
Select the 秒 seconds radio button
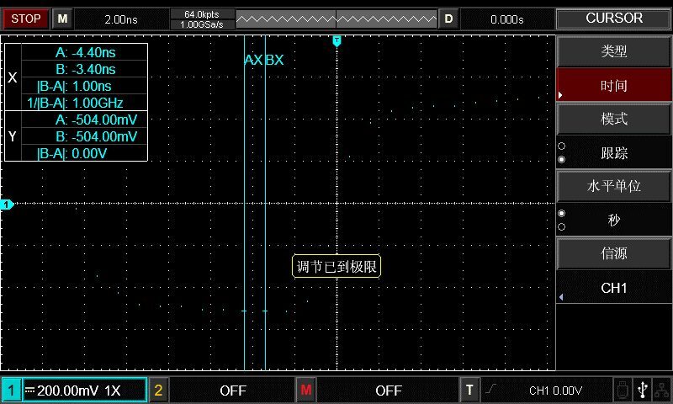pos(561,214)
